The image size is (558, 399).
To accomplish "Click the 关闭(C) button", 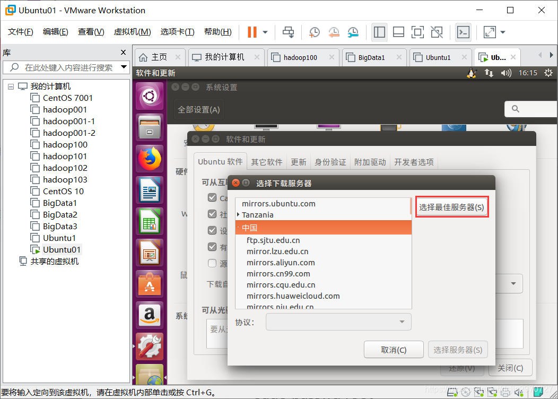I will tap(510, 368).
